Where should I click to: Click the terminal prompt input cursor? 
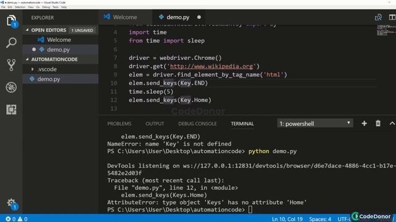point(250,210)
